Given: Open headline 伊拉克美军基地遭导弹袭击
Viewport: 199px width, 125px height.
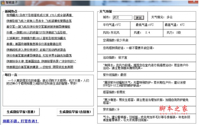Looking at the screenshot, I should pos(39,56).
